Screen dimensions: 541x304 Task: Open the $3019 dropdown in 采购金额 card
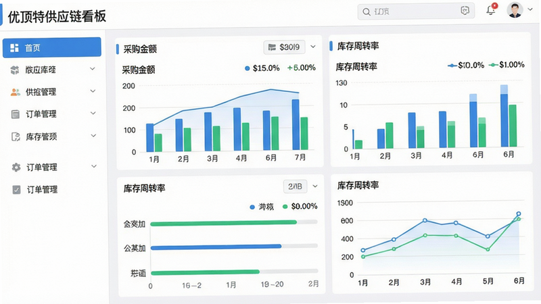(284, 47)
